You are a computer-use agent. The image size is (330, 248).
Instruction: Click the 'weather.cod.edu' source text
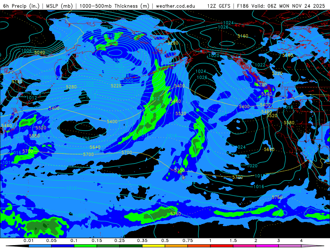[x=175, y=6]
